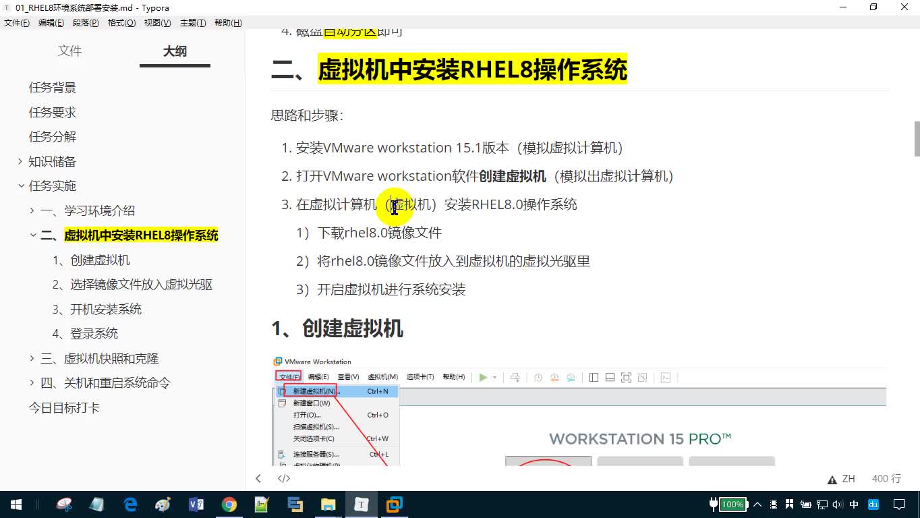Image resolution: width=920 pixels, height=518 pixels.
Task: Jump to 任务背景 in the outline
Action: (x=53, y=88)
